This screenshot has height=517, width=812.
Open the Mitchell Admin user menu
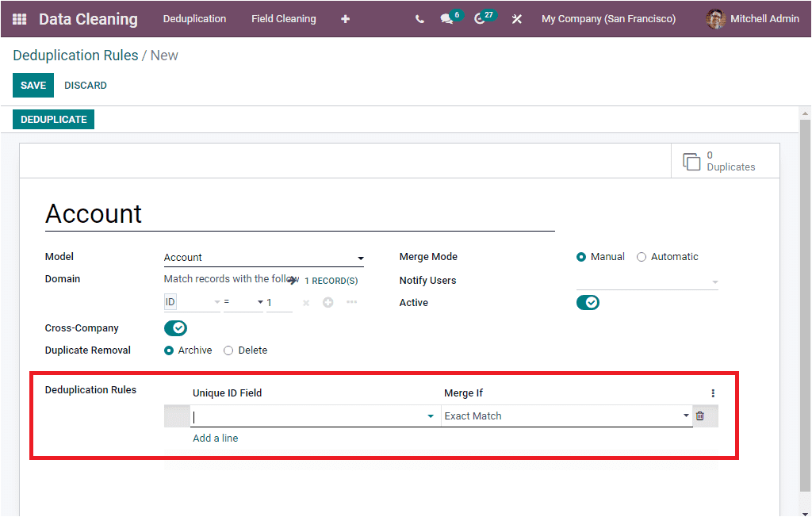click(753, 19)
